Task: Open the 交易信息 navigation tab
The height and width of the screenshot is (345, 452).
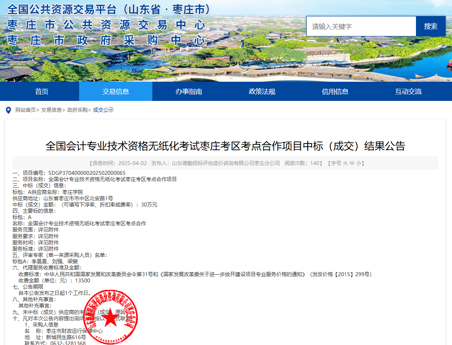Action: click(116, 92)
